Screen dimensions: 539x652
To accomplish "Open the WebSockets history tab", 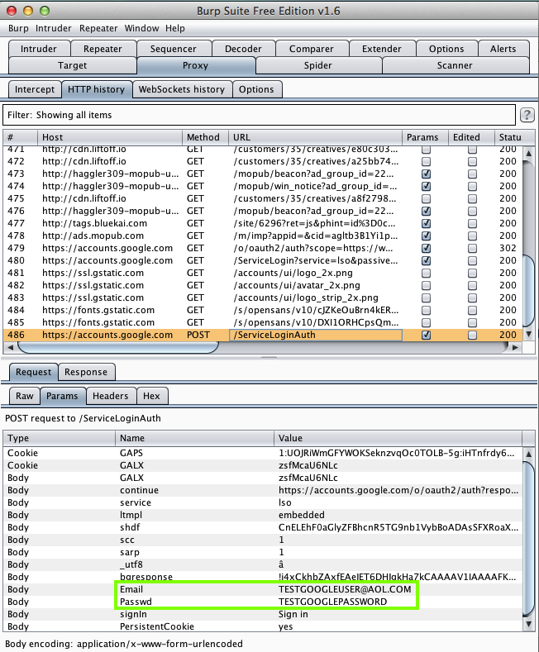I will [x=181, y=89].
